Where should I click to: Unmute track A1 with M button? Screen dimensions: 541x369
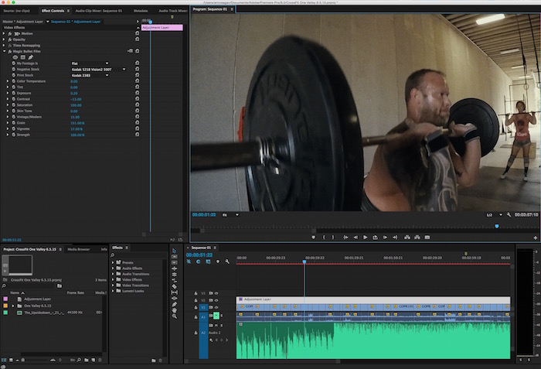216,316
